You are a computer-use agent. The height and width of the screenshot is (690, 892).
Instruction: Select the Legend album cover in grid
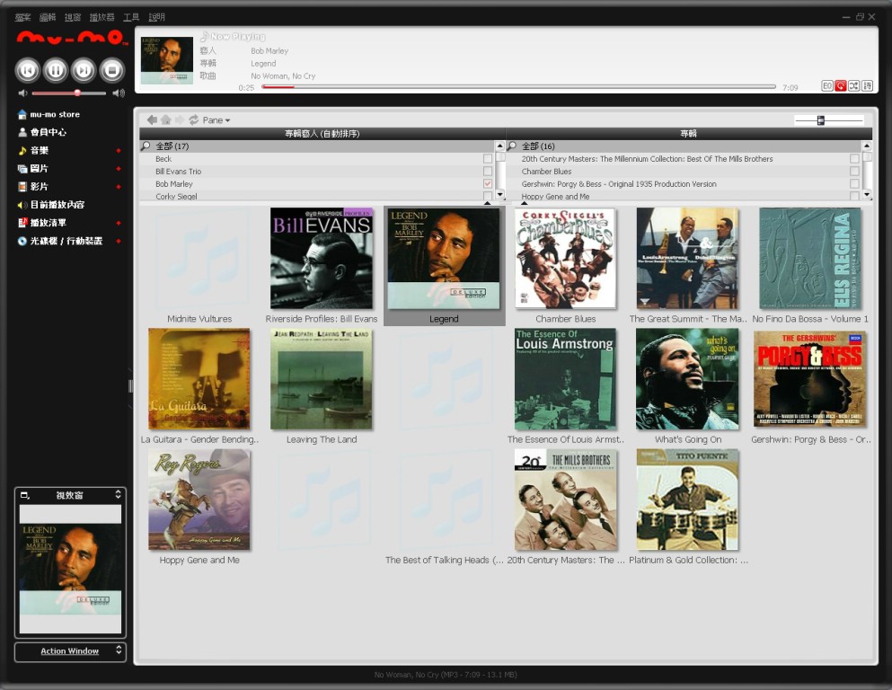coord(444,259)
